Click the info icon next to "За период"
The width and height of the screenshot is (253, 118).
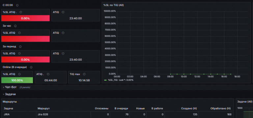[x=20, y=47]
